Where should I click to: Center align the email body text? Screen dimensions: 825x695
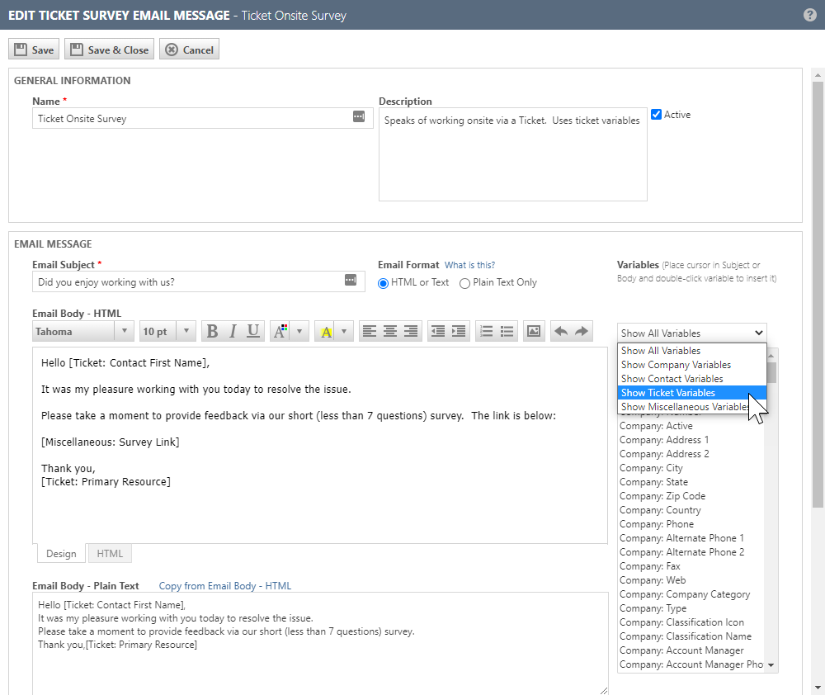390,332
